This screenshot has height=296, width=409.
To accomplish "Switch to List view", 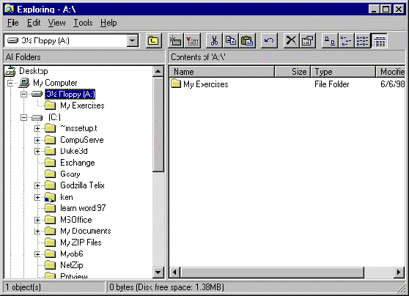I will tap(363, 41).
